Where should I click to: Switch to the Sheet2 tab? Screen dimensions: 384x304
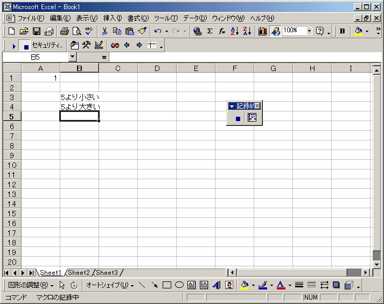click(79, 272)
